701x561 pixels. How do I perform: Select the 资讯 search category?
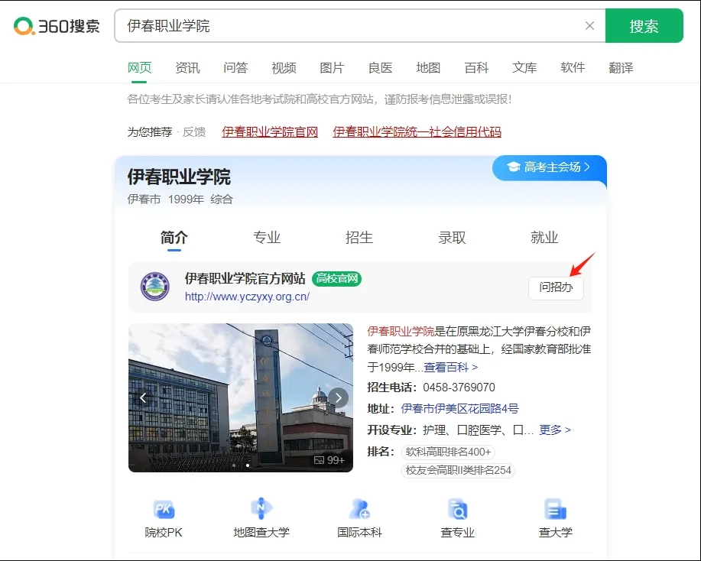tap(187, 68)
